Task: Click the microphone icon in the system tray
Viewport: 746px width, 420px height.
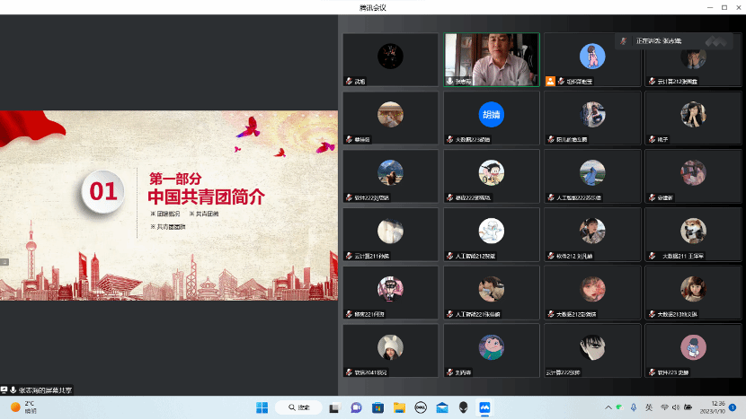Action: 635,407
